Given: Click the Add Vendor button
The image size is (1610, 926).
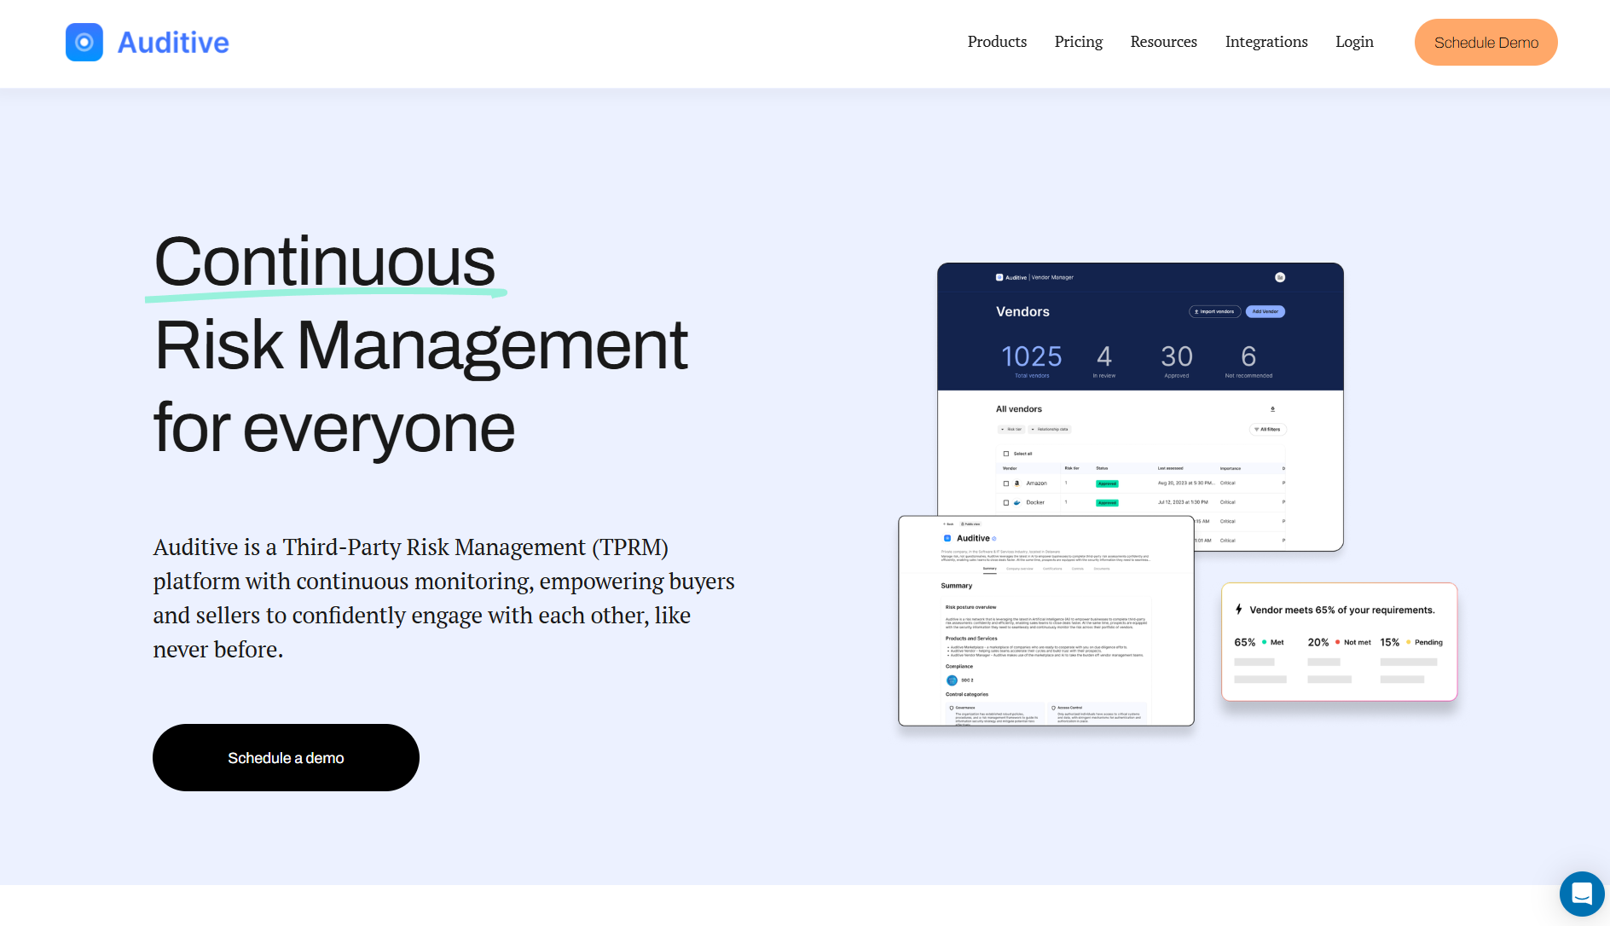Looking at the screenshot, I should coord(1265,311).
